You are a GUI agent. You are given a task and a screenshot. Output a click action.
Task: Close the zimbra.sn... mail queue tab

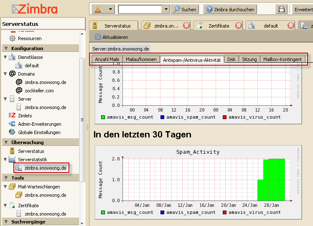coord(186,25)
